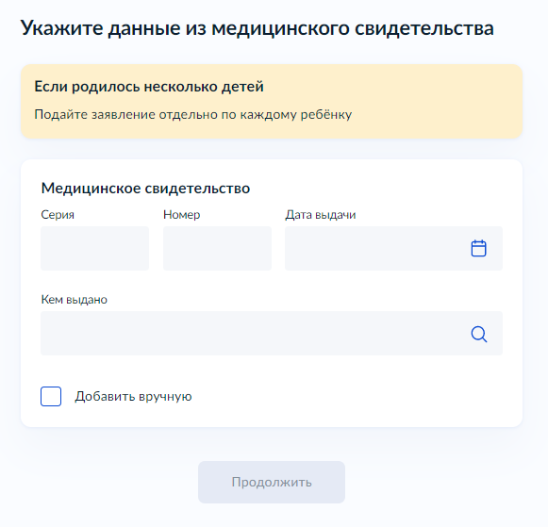The width and height of the screenshot is (548, 527).
Task: Click the Дата выдачи label
Action: 321,215
